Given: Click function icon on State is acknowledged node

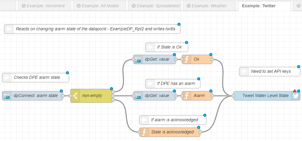Looking at the screenshot, I should [x=144, y=132].
